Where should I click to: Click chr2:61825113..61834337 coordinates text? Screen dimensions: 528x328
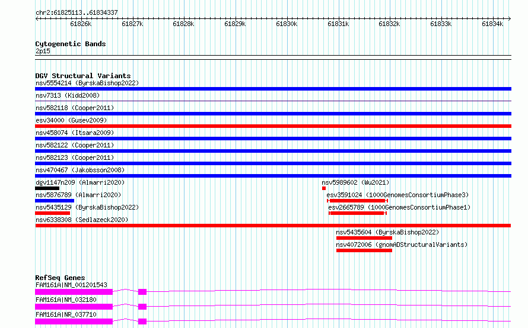77,12
